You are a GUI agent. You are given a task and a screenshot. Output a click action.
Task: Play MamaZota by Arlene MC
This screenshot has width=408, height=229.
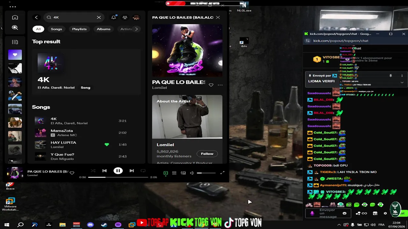[x=86, y=133]
